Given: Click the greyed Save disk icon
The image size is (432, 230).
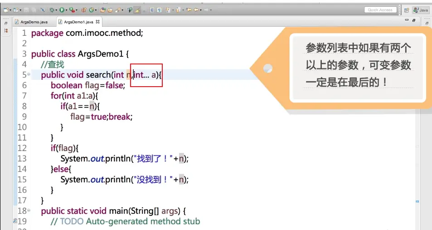Looking at the screenshot, I should click(26, 10).
